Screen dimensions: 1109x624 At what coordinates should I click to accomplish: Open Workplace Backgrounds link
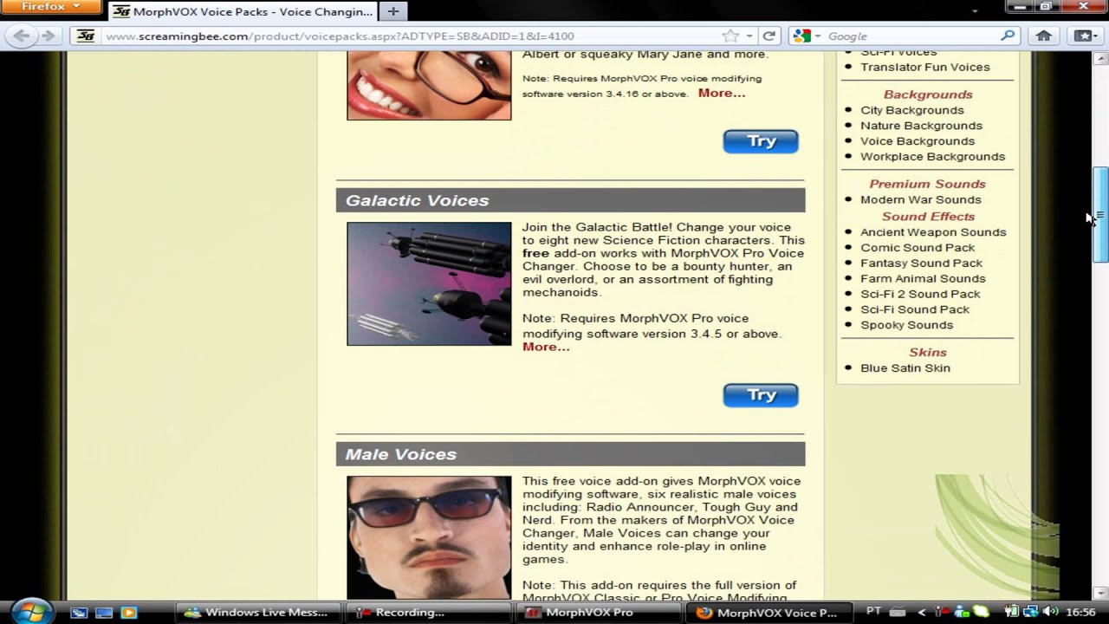(932, 157)
